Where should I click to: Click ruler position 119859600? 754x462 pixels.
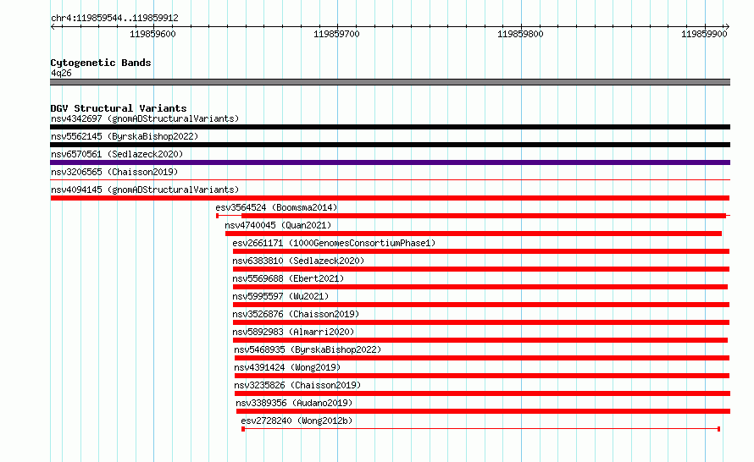pos(152,34)
